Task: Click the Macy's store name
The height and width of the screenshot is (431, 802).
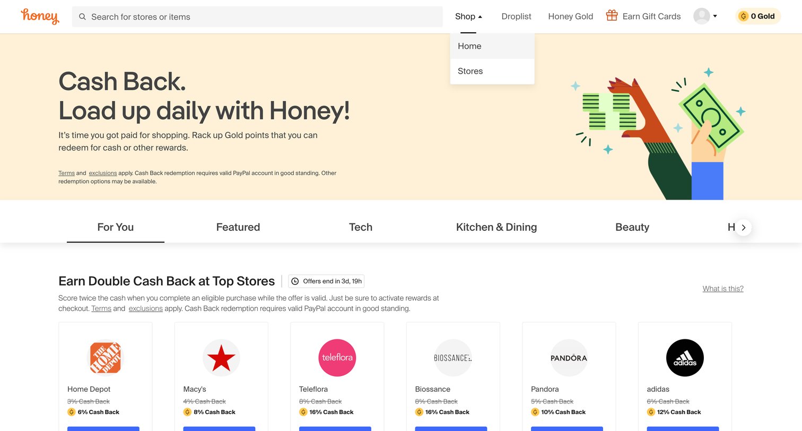Action: [x=195, y=389]
